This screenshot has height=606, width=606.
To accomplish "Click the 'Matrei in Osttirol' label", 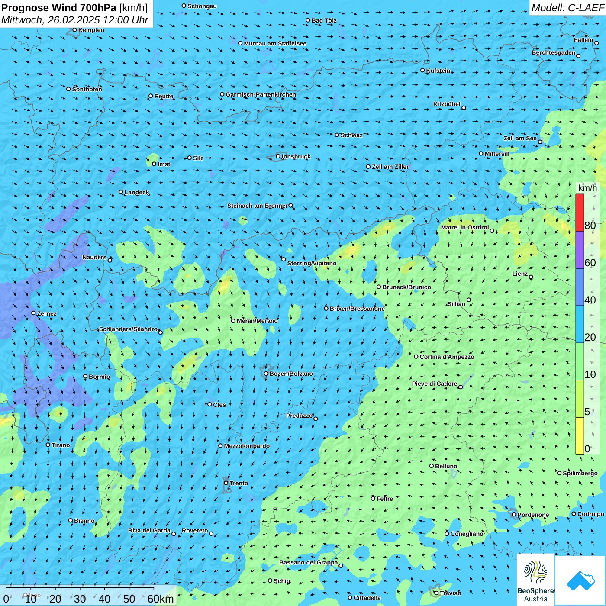I will 465,227.
